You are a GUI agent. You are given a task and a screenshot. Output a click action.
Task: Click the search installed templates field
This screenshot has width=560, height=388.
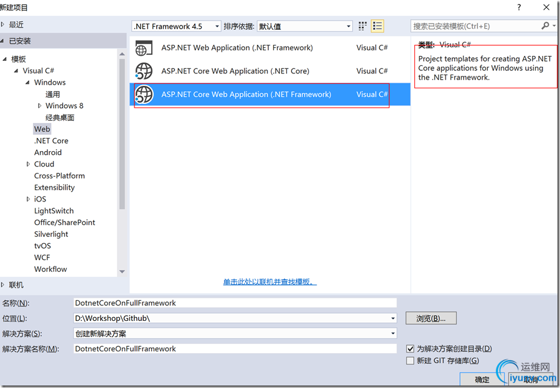coord(476,26)
